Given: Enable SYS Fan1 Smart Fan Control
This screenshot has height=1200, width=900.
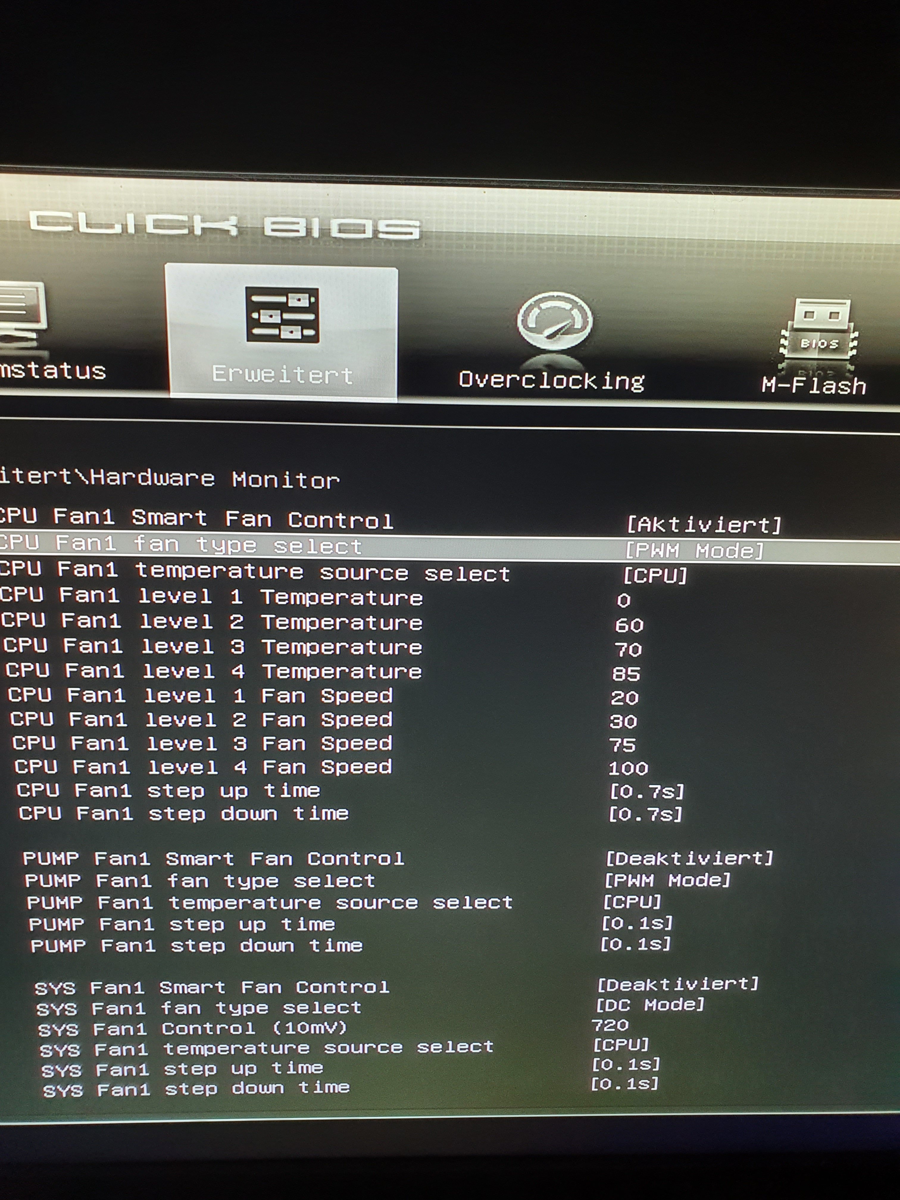Looking at the screenshot, I should tap(678, 984).
